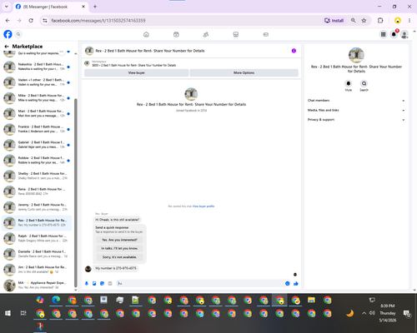Expand the Privacy & support section

(x=356, y=120)
